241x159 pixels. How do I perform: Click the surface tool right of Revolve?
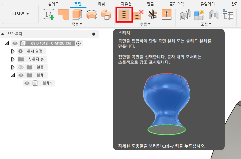point(106,15)
